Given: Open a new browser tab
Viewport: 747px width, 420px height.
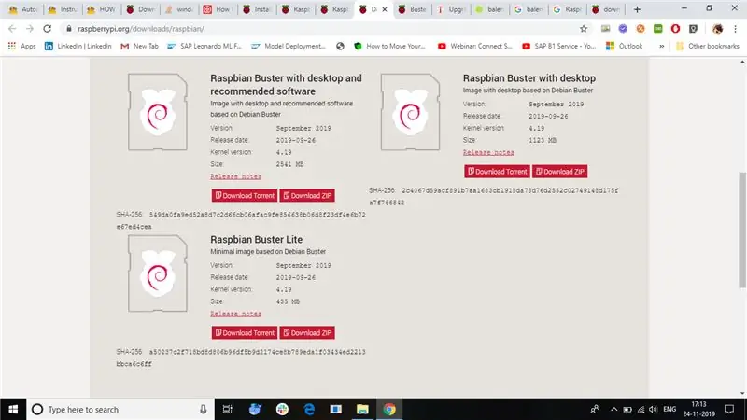Looking at the screenshot, I should point(637,9).
